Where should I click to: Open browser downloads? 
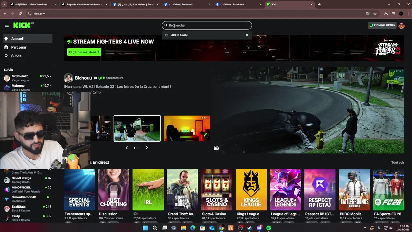386,14
